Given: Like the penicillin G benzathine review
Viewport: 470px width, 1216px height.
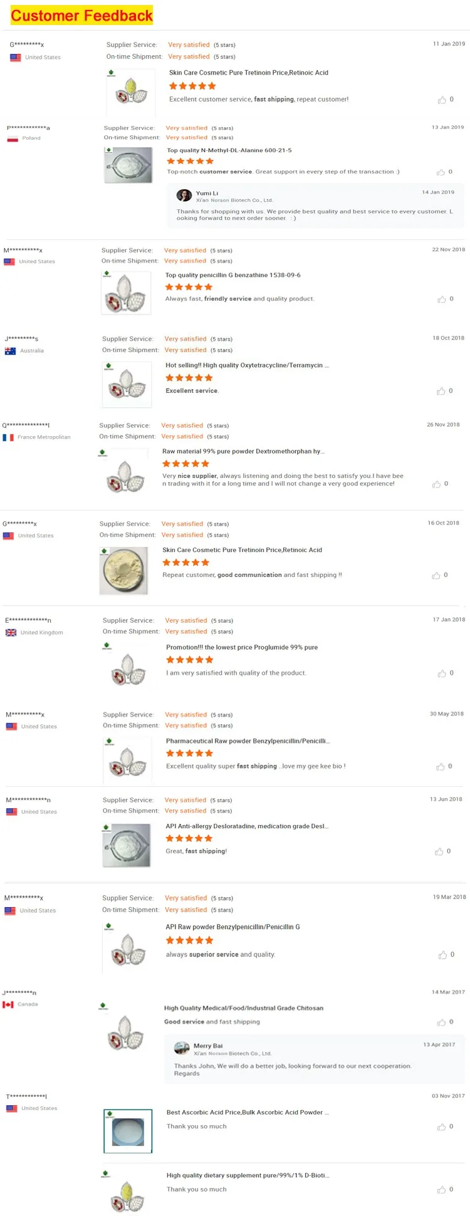Looking at the screenshot, I should pyautogui.click(x=442, y=299).
